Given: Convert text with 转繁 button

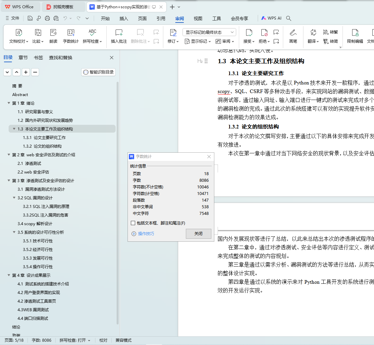Looking at the screenshot, I should click(330, 32).
